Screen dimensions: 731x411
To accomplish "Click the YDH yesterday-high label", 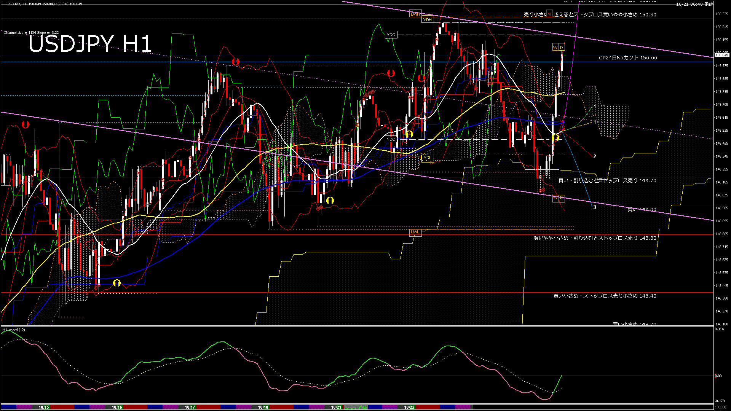I will [428, 20].
